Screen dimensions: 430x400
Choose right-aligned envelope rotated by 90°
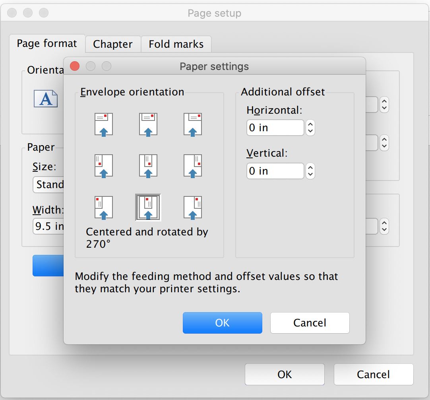coord(193,165)
